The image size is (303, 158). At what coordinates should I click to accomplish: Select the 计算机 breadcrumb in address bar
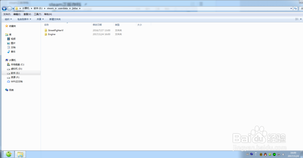tap(26, 8)
